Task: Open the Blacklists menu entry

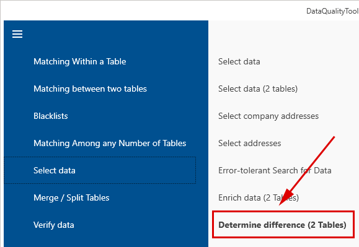Action: [51, 116]
